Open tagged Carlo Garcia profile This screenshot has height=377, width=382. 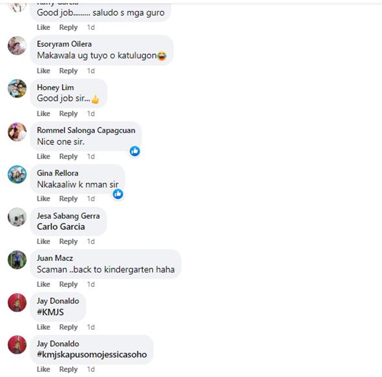61,227
